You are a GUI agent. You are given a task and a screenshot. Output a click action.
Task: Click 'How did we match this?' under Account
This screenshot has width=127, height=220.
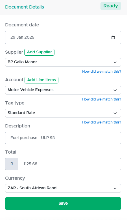point(102,99)
